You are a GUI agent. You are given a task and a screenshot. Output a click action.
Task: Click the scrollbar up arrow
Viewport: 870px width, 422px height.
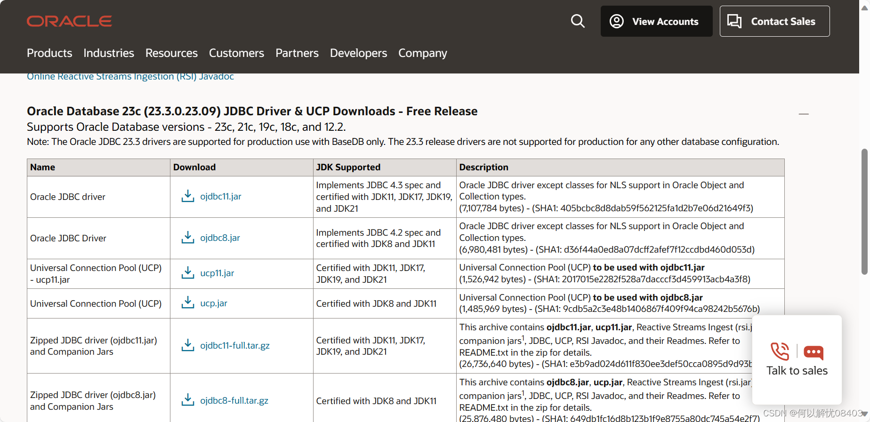[864, 8]
